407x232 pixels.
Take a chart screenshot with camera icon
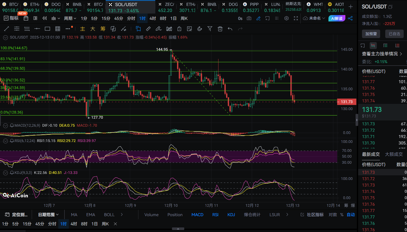coord(249,18)
